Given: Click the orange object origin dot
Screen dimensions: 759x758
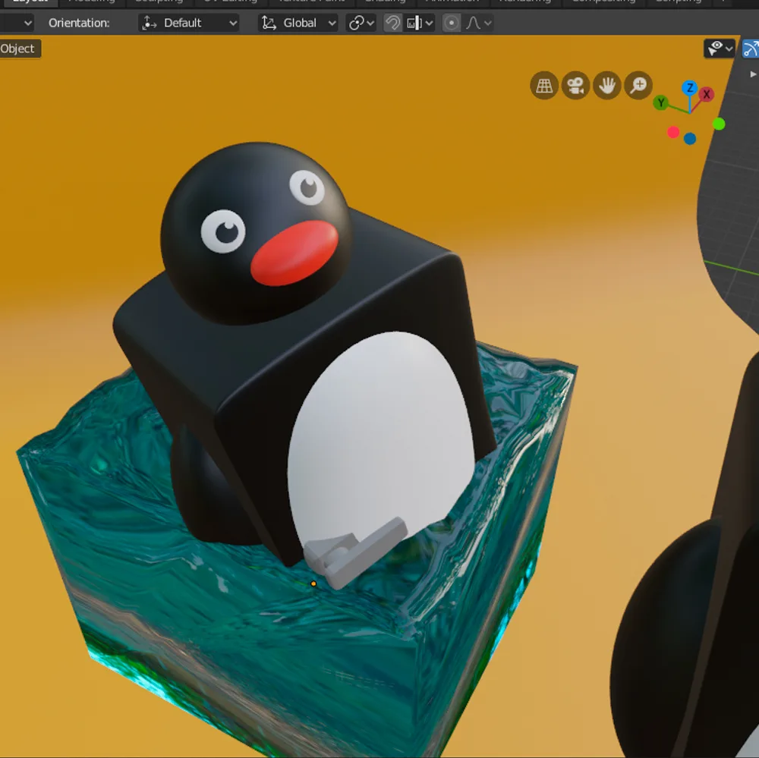Looking at the screenshot, I should [313, 583].
